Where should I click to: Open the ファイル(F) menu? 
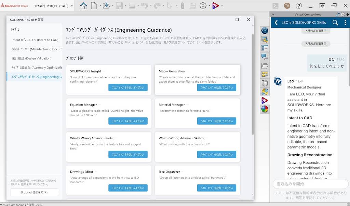[40, 6]
